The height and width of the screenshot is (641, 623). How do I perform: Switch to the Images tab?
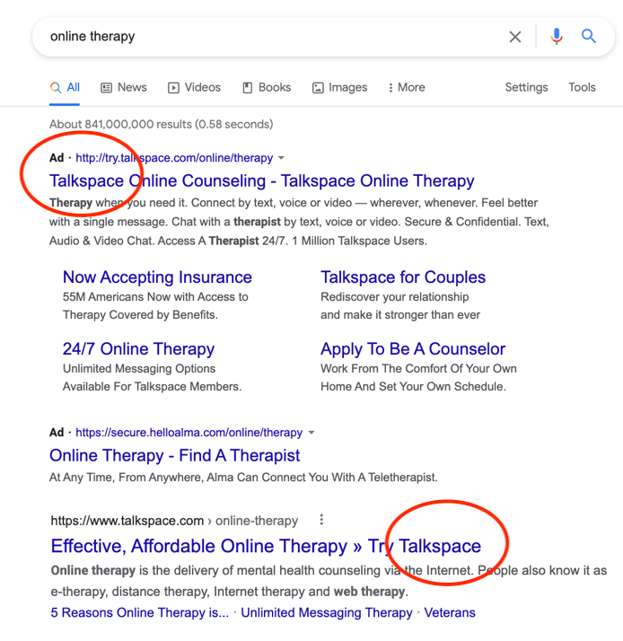[x=339, y=87]
